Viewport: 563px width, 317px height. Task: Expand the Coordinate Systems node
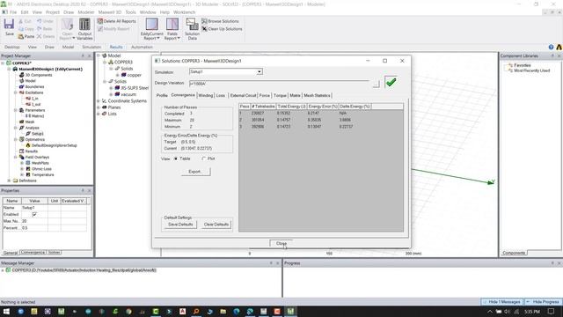click(99, 101)
